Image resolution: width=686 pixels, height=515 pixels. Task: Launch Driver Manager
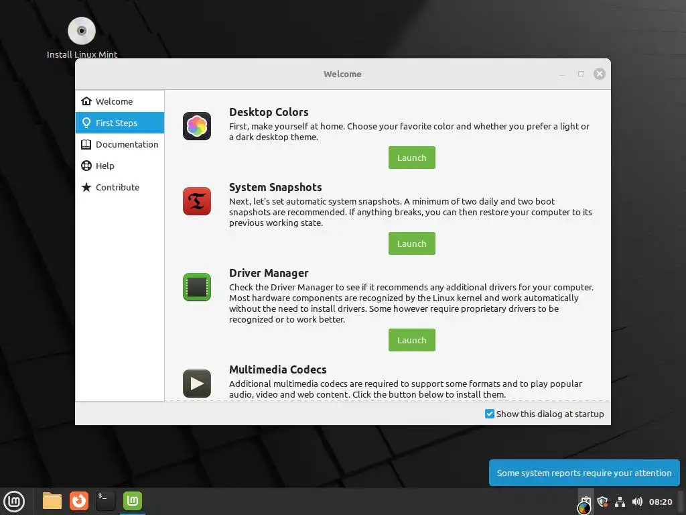pos(412,340)
